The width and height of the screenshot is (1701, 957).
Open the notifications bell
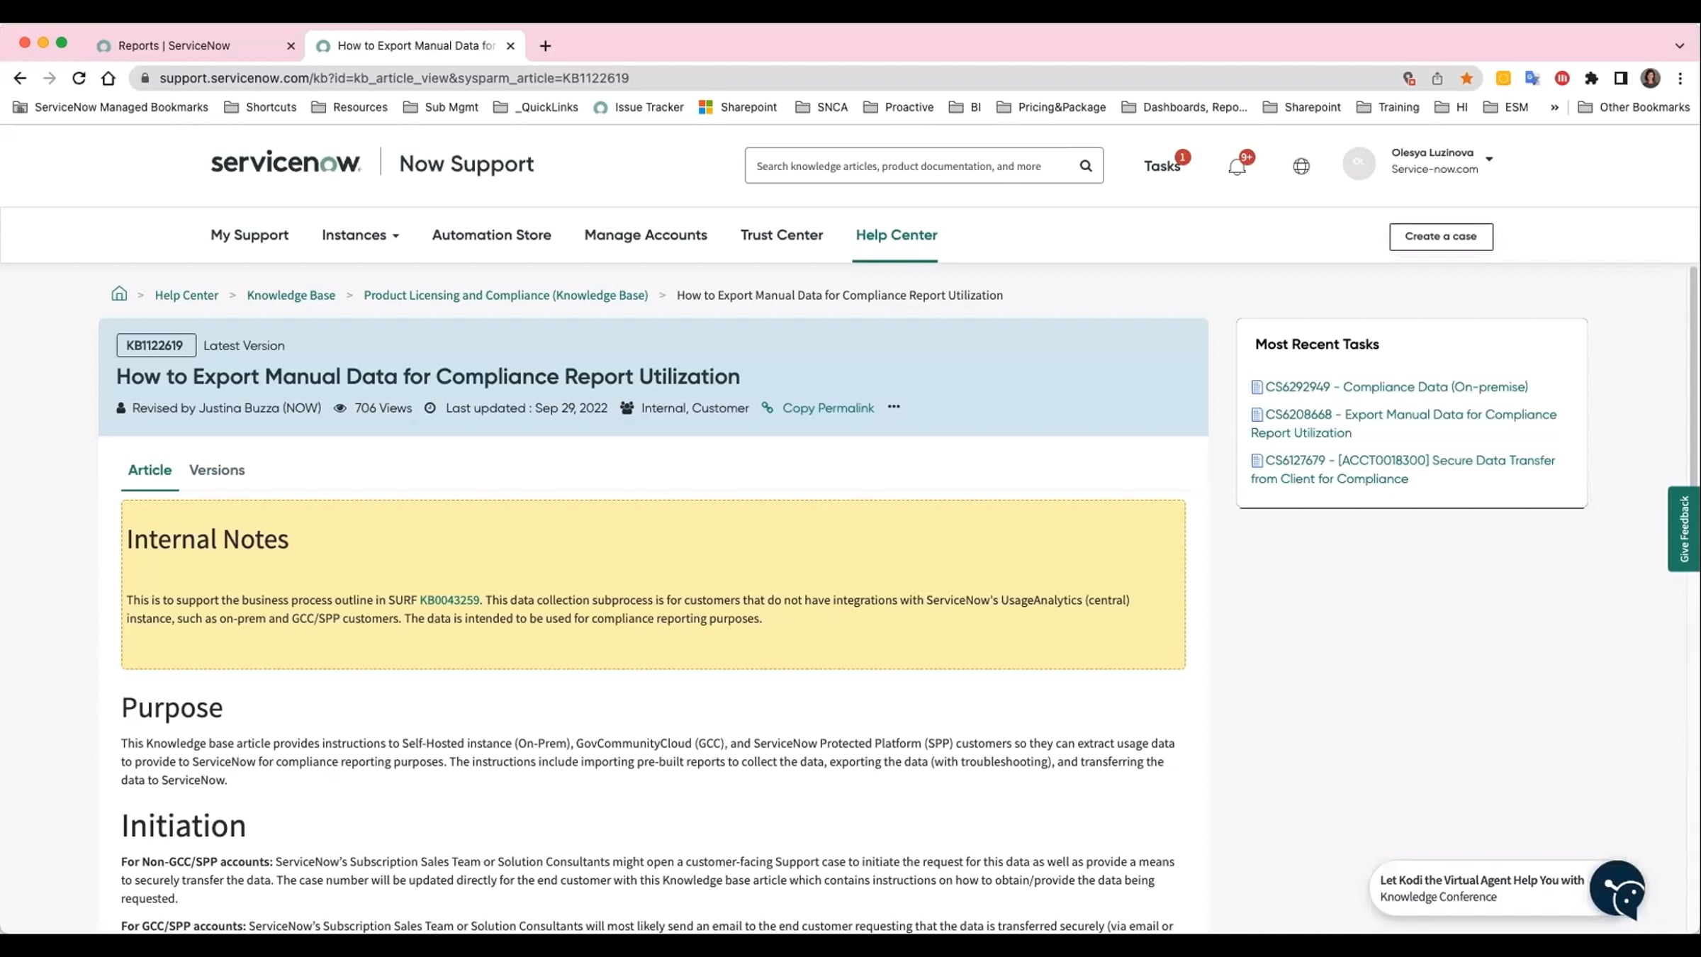(1237, 167)
